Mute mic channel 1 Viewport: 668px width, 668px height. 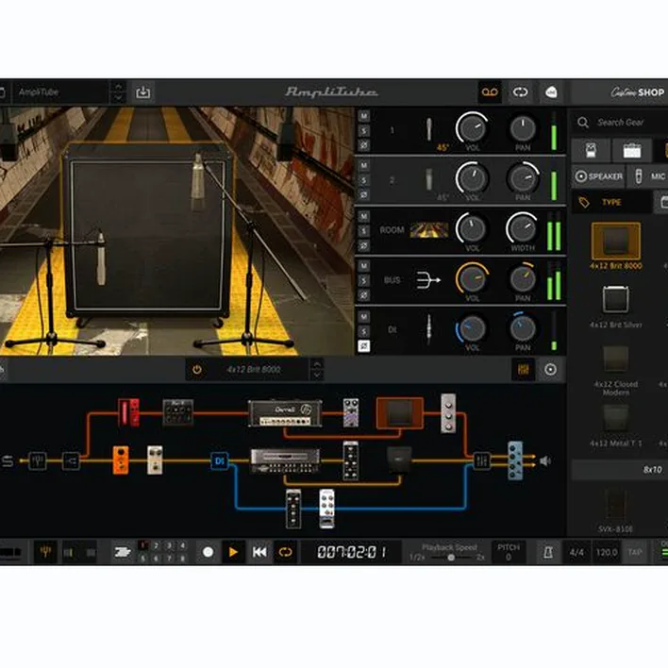tap(364, 116)
